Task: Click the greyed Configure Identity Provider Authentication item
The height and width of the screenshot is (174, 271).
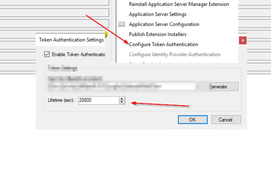Action: [175, 54]
